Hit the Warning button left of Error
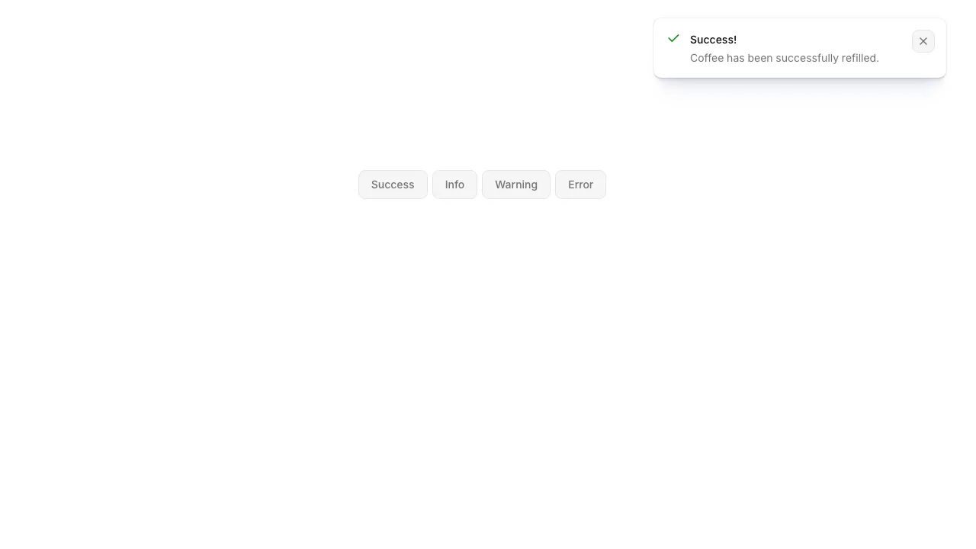The height and width of the screenshot is (549, 976). tap(515, 185)
